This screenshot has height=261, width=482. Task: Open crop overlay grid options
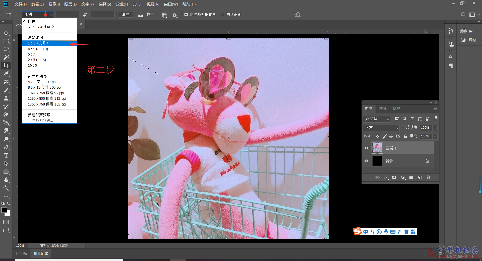164,15
